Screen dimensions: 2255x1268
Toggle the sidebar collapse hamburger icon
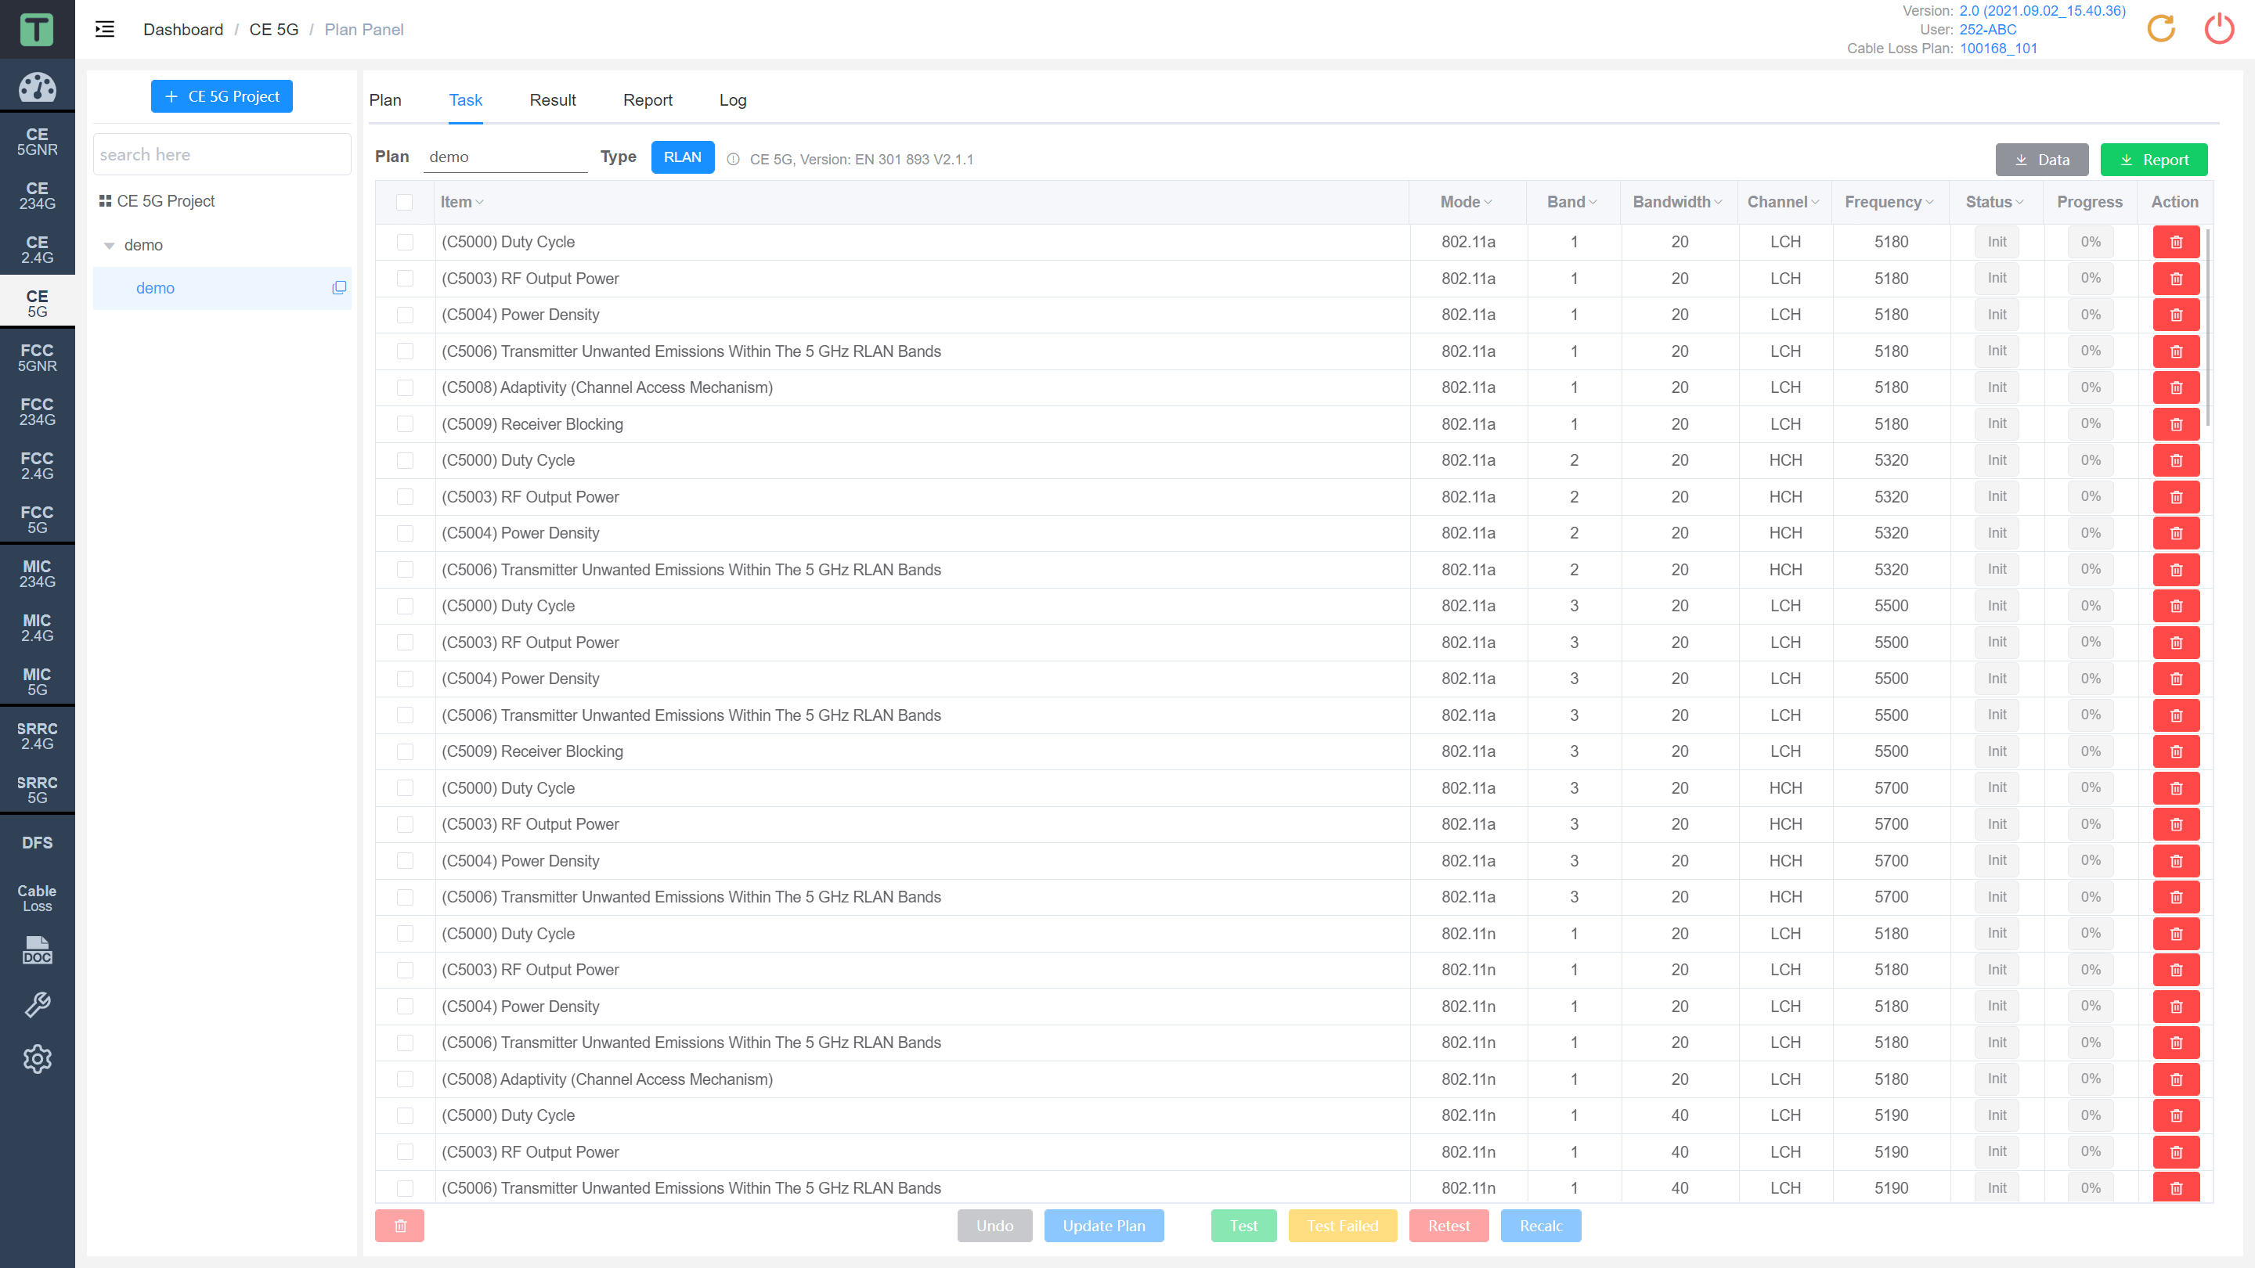(105, 29)
